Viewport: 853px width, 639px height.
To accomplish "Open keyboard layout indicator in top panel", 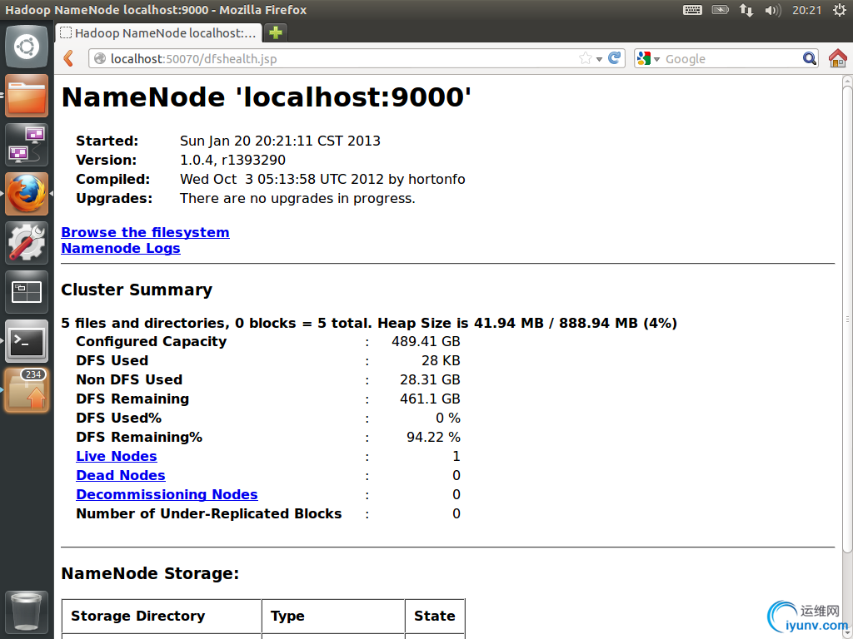I will pyautogui.click(x=692, y=10).
